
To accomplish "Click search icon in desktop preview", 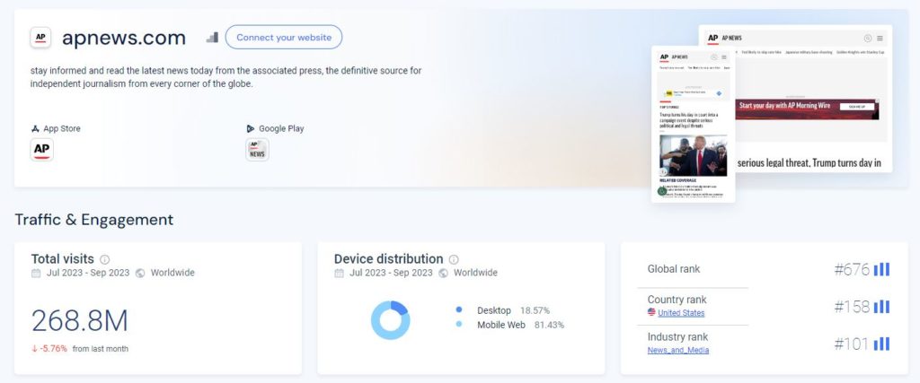I will tap(867, 38).
